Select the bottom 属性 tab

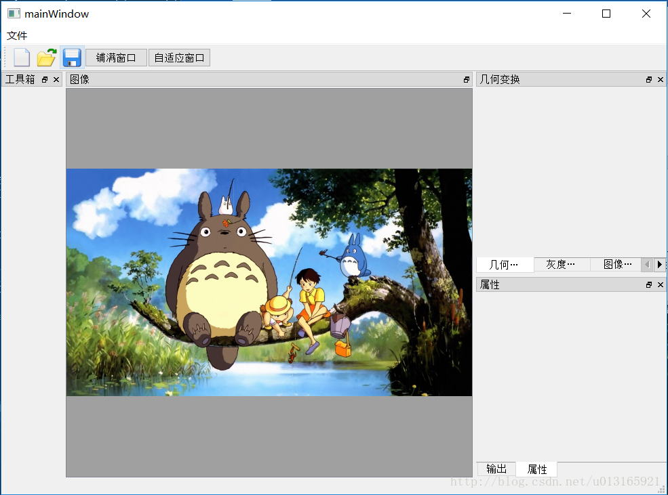point(537,469)
